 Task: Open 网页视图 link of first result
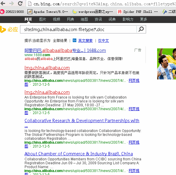(134, 81)
